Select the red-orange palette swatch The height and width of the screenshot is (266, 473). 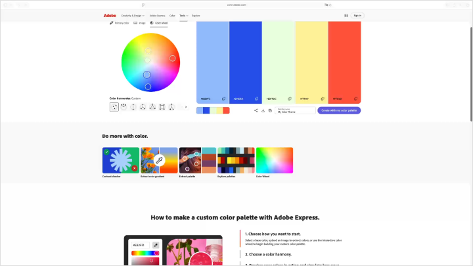tap(344, 62)
